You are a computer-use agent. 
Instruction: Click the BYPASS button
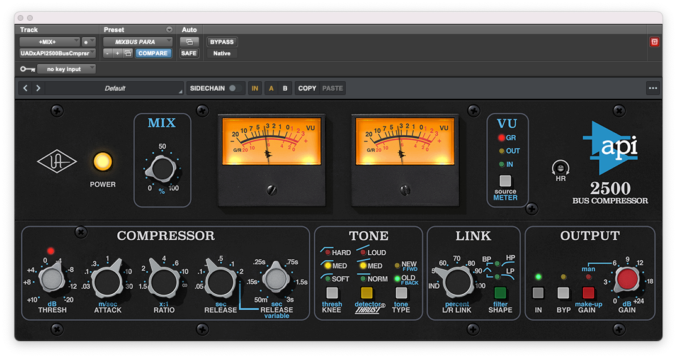coord(222,42)
